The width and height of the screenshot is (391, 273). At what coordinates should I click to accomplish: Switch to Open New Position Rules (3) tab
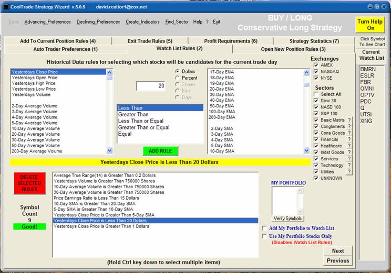pyautogui.click(x=293, y=49)
